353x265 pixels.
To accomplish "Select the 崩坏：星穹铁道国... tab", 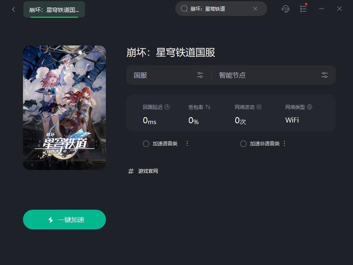I will pyautogui.click(x=54, y=9).
